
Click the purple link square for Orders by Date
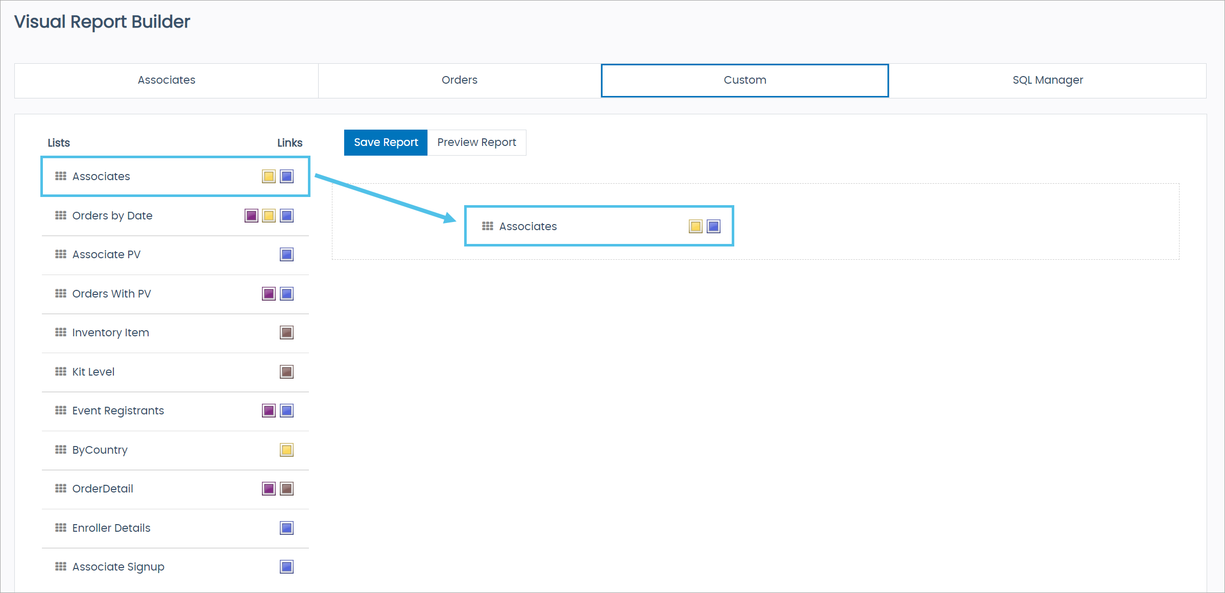[251, 215]
